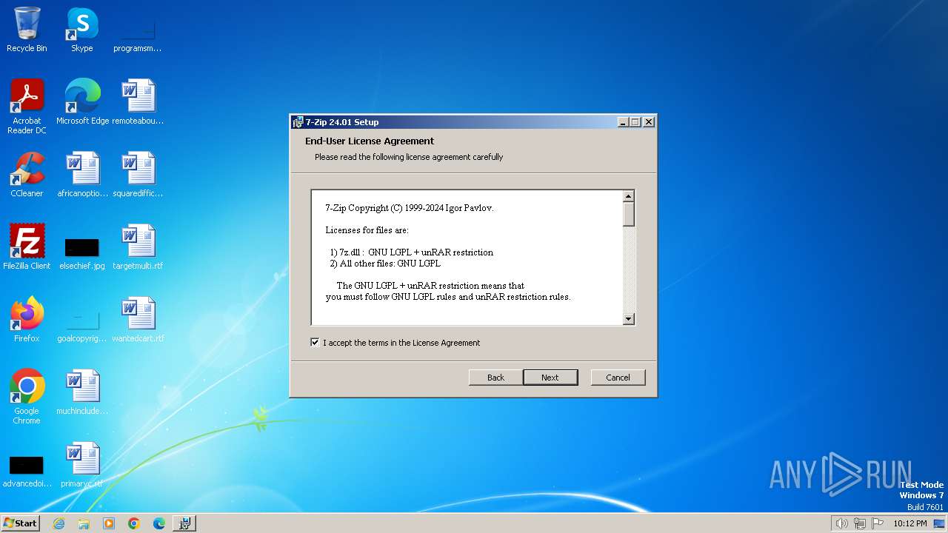Viewport: 948px width, 533px height.
Task: Click the Show desktop strip
Action: coord(939,523)
